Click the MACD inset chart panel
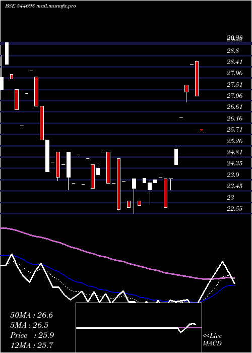The image size is (252, 353). click(139, 328)
